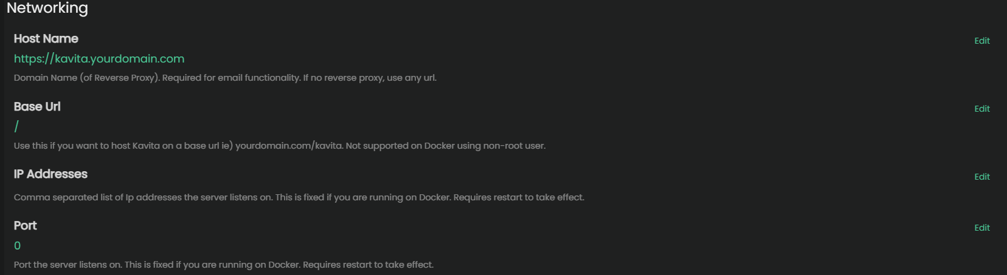Select the Port "Requires restart" note
This screenshot has width=1007, height=275.
coord(368,265)
